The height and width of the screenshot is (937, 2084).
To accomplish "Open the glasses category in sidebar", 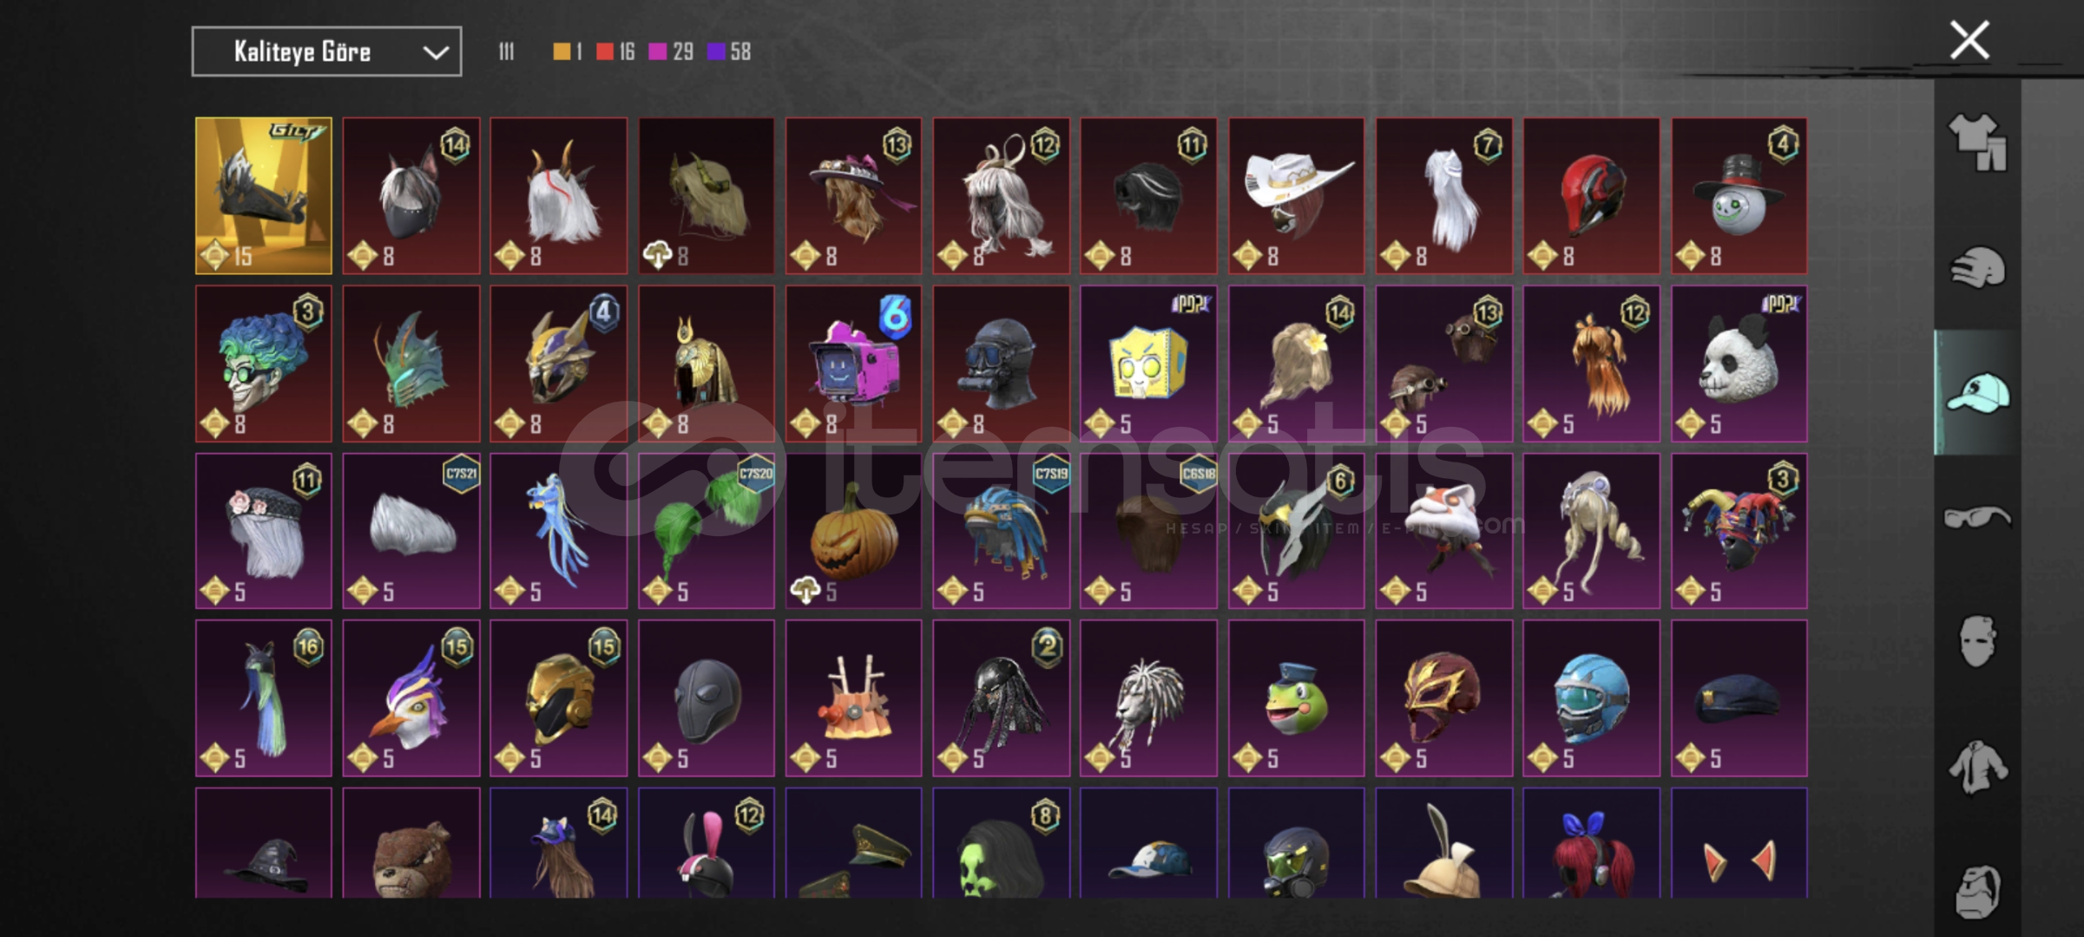I will point(1977,517).
